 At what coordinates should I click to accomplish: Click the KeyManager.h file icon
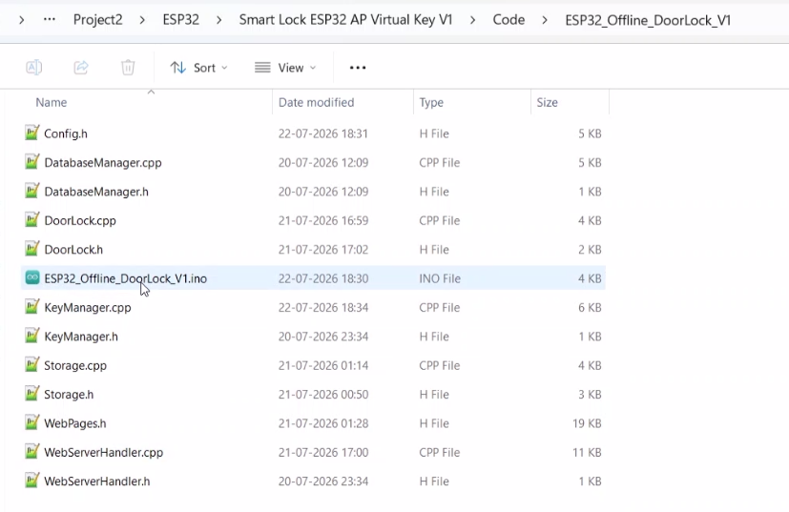click(31, 336)
